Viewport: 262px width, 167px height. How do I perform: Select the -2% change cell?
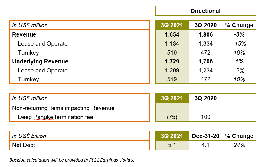coord(239,71)
